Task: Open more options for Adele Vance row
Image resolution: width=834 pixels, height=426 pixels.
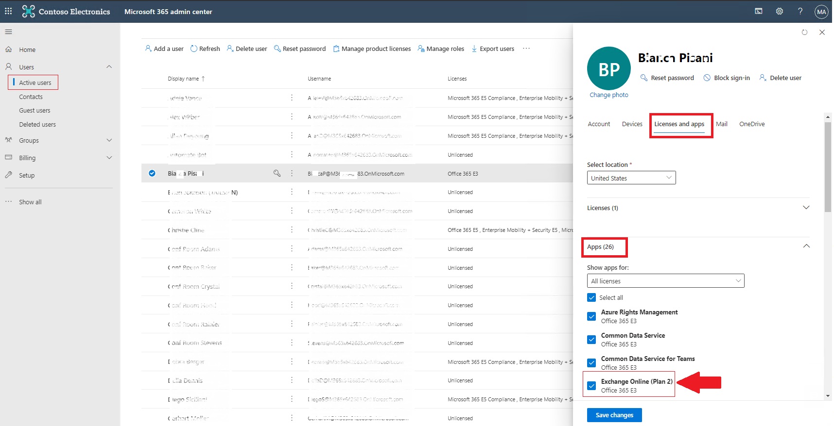Action: pyautogui.click(x=292, y=98)
